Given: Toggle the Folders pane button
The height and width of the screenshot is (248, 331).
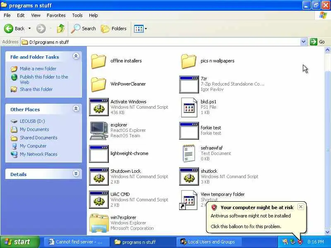Looking at the screenshot, I should tap(114, 29).
